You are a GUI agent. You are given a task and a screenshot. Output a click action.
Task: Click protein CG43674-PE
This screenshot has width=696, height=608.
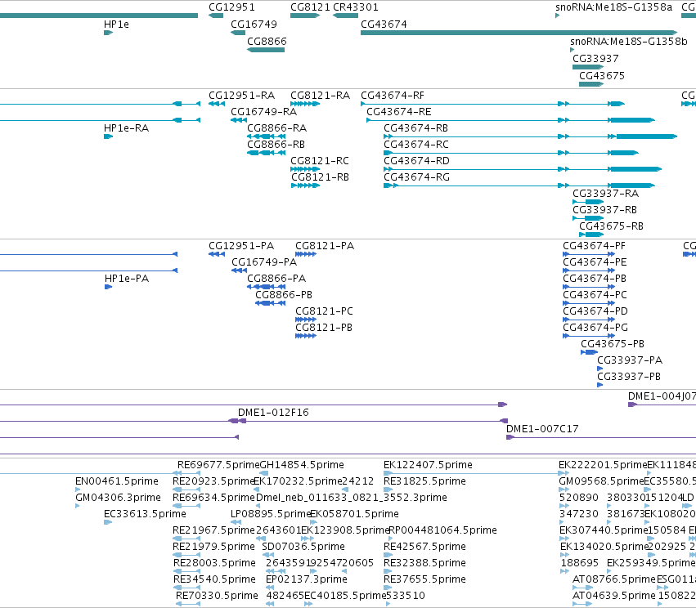click(589, 270)
